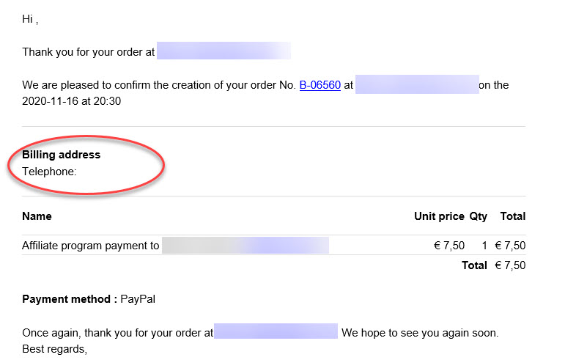Click the Billing address heading
The image size is (565, 360).
point(62,155)
